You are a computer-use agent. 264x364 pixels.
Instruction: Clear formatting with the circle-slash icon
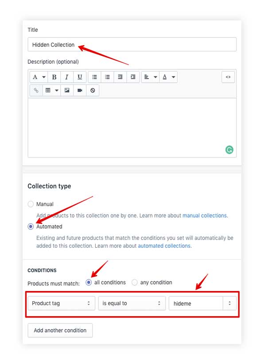point(93,90)
